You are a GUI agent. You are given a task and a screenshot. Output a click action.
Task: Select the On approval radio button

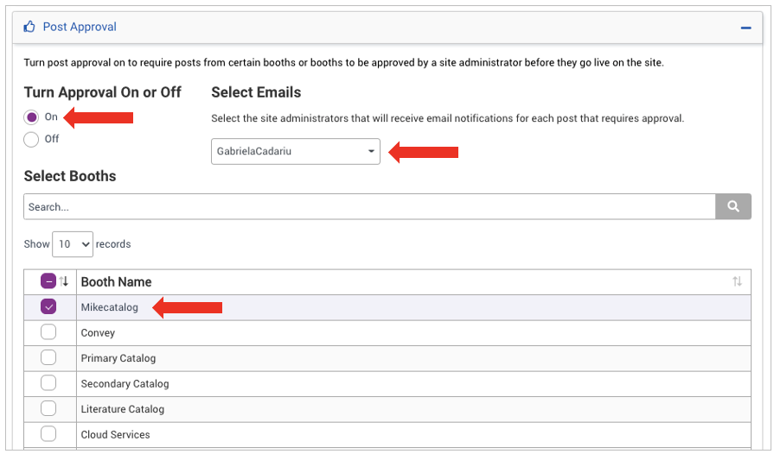coord(31,117)
